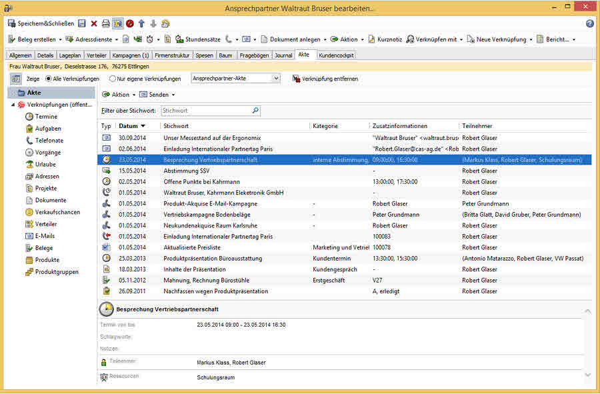
Task: Collapse the Verknüpfungen tree node
Action: [x=13, y=105]
